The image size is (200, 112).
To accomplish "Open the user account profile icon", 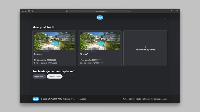I will click(x=165, y=18).
